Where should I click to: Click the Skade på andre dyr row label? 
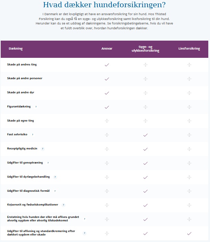21,92
